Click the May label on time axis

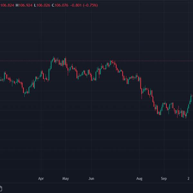[66, 179]
